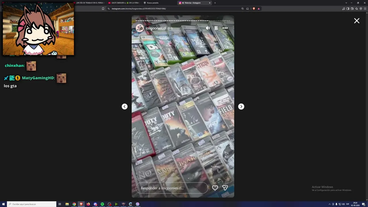Advance to the next story
The image size is (368, 207).
pyautogui.click(x=241, y=107)
